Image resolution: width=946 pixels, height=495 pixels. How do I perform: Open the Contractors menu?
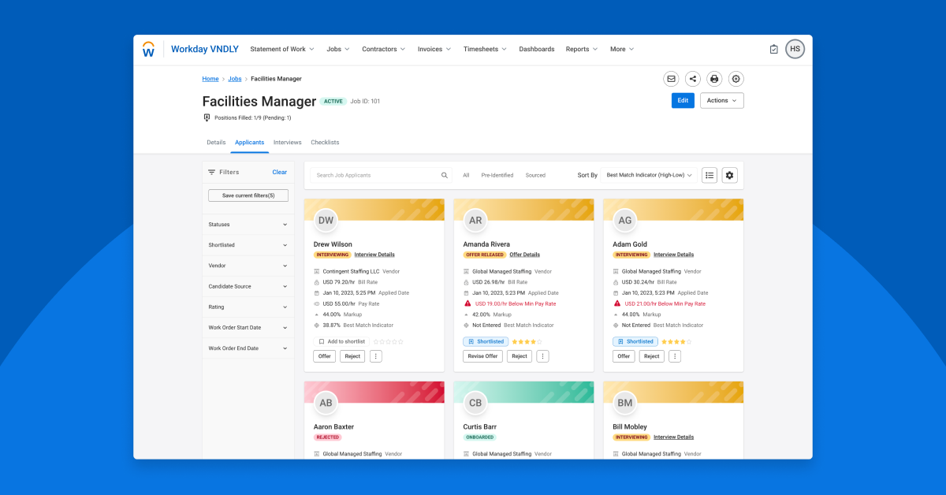(x=383, y=49)
